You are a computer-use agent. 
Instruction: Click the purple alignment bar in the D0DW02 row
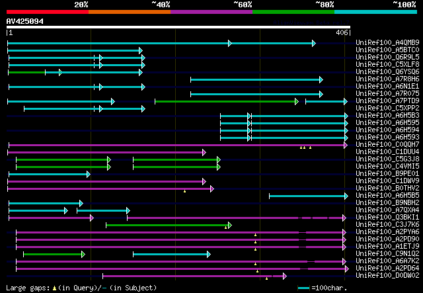click(194, 276)
